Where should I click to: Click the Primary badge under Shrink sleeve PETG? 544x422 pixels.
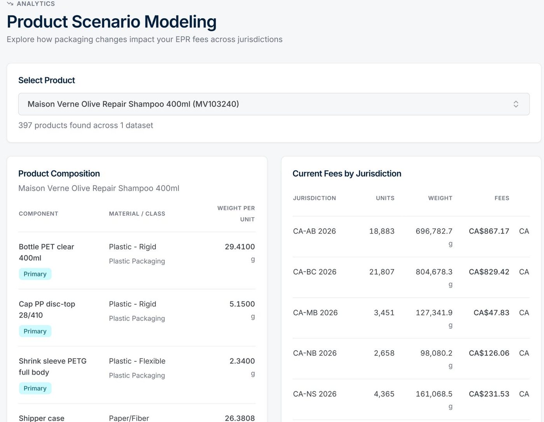click(x=35, y=388)
